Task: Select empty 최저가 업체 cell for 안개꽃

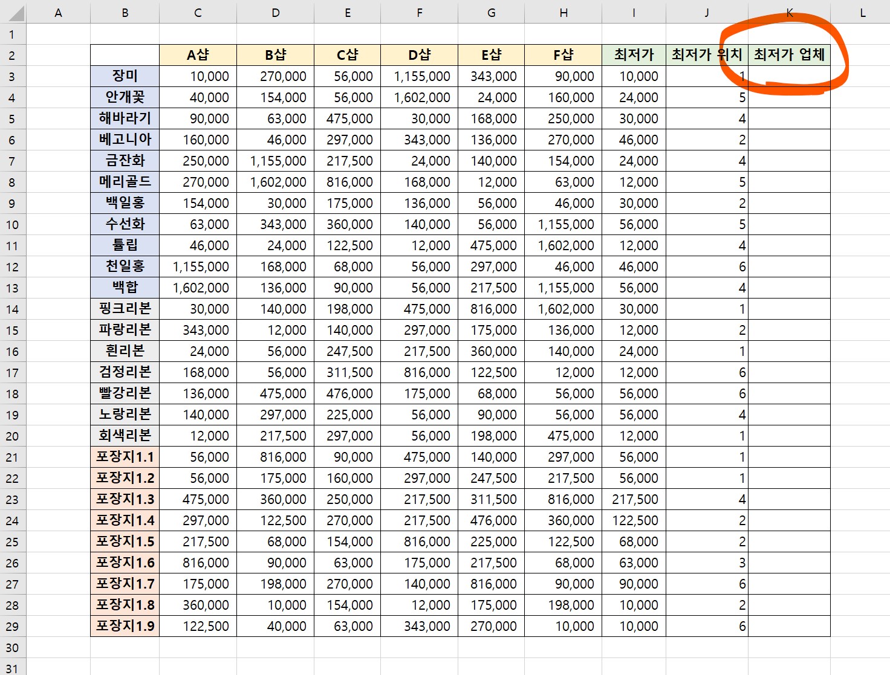Action: [x=789, y=97]
